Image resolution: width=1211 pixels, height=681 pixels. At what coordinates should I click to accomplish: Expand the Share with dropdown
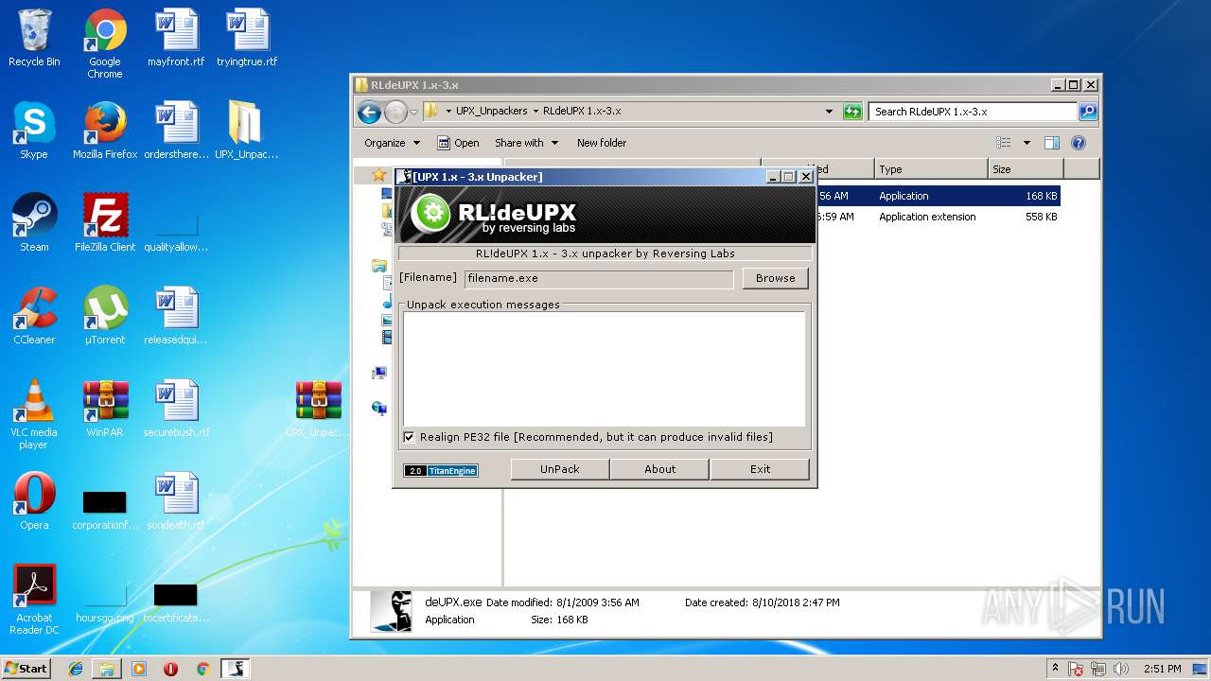[x=526, y=143]
